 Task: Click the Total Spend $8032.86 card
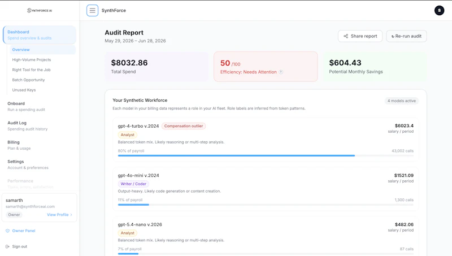(x=157, y=67)
